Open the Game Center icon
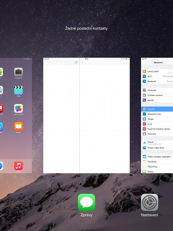 [x=18, y=108]
